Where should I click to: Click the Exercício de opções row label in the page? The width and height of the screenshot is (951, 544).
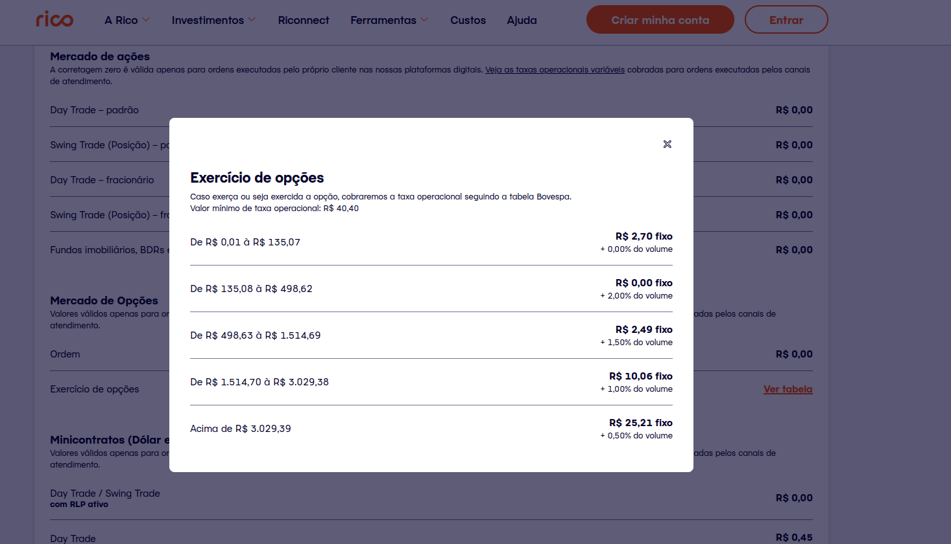94,389
